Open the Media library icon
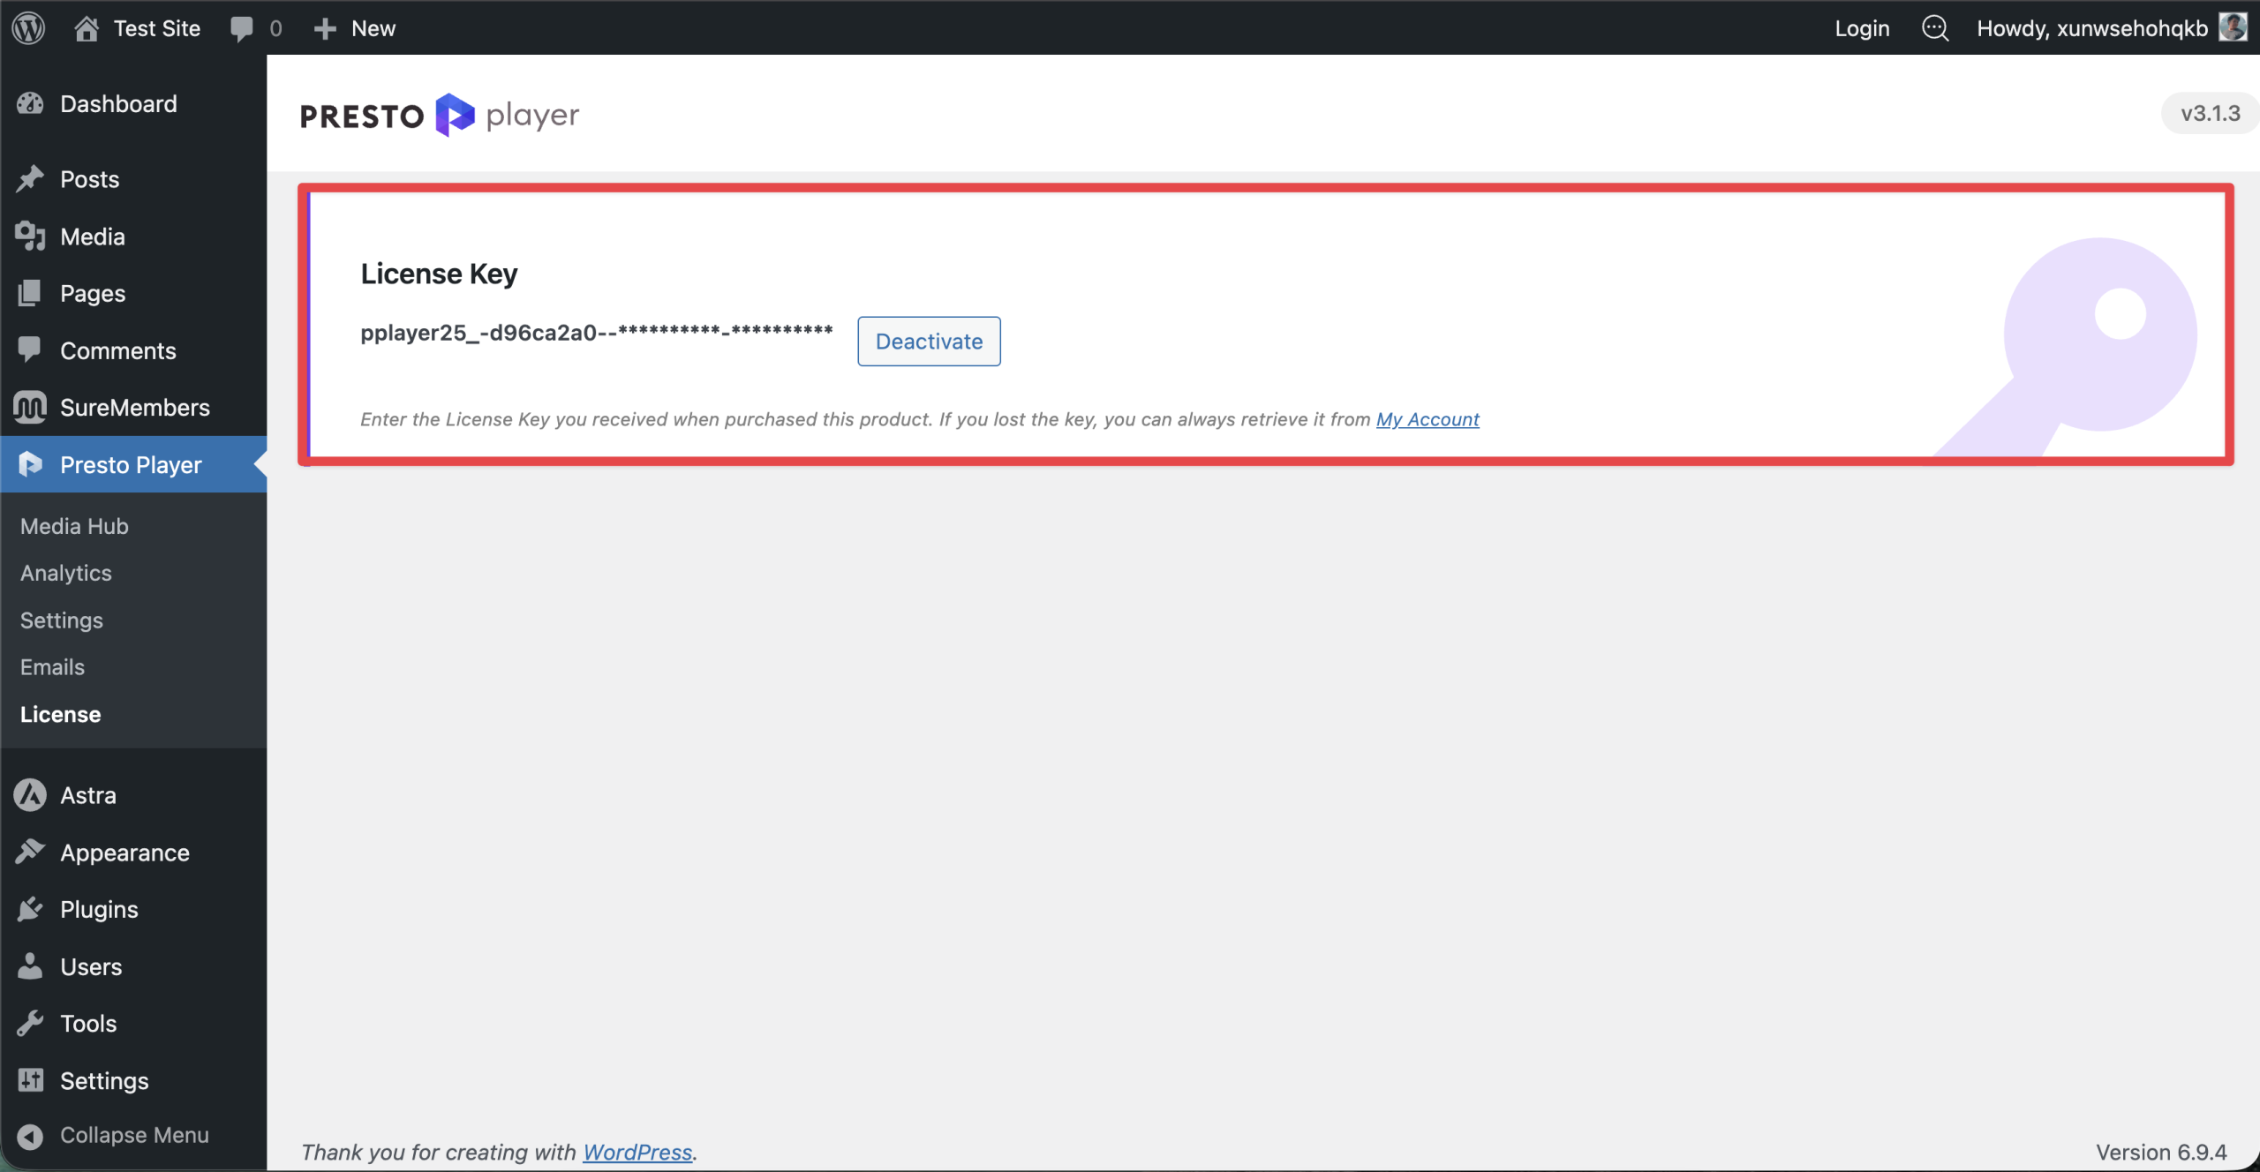The image size is (2260, 1172). click(x=31, y=236)
